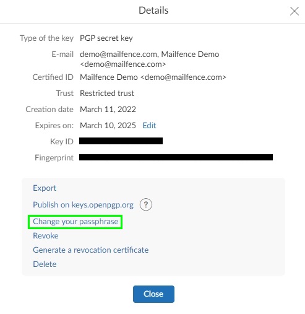The image size is (305, 314).
Task: Open Change your passphrase
Action: coord(75,222)
